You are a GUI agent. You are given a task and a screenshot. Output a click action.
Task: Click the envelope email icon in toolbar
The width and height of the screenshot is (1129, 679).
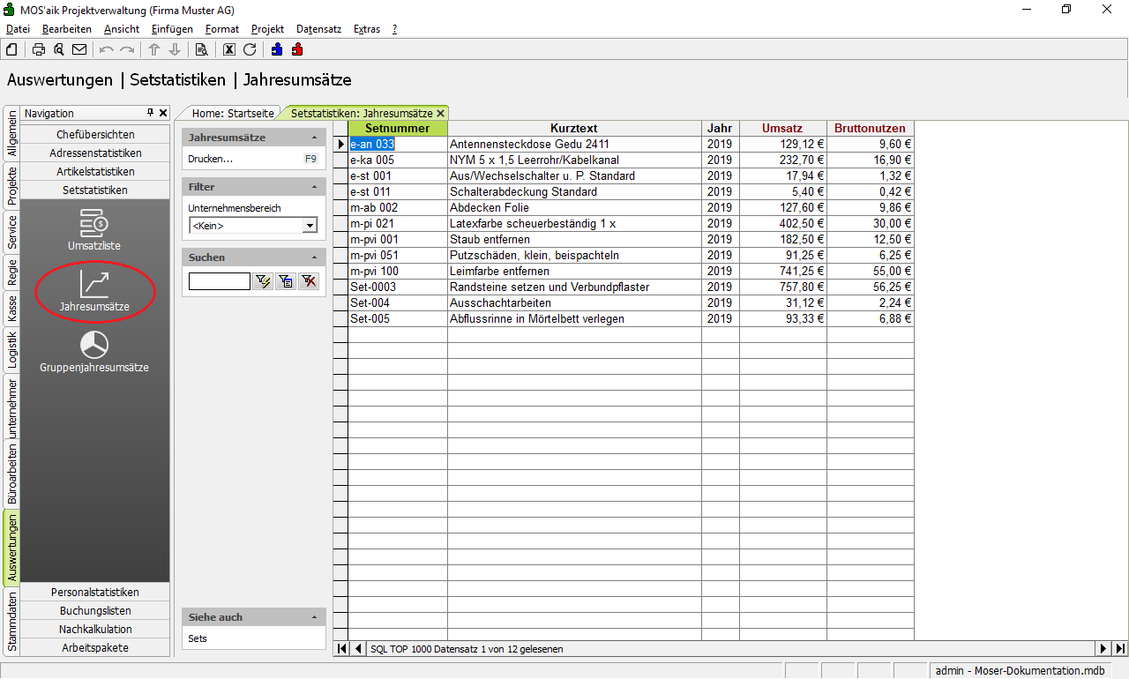(79, 49)
